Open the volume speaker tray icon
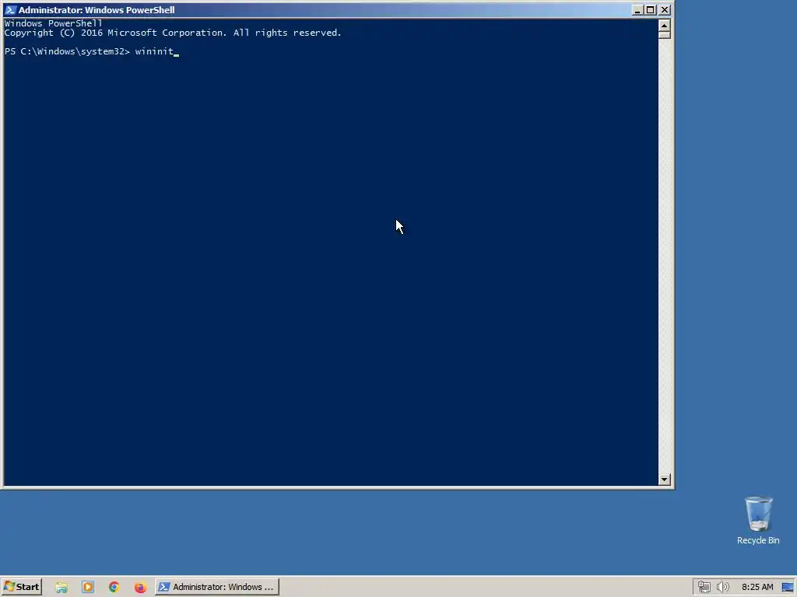Screen dimensions: 797x597 pyautogui.click(x=723, y=588)
